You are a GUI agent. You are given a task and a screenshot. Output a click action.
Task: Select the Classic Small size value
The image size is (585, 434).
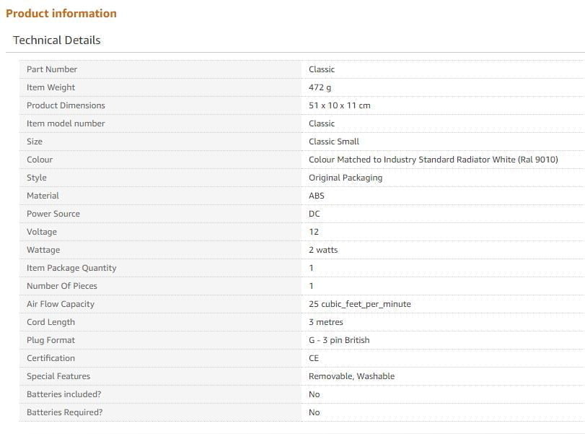(334, 142)
